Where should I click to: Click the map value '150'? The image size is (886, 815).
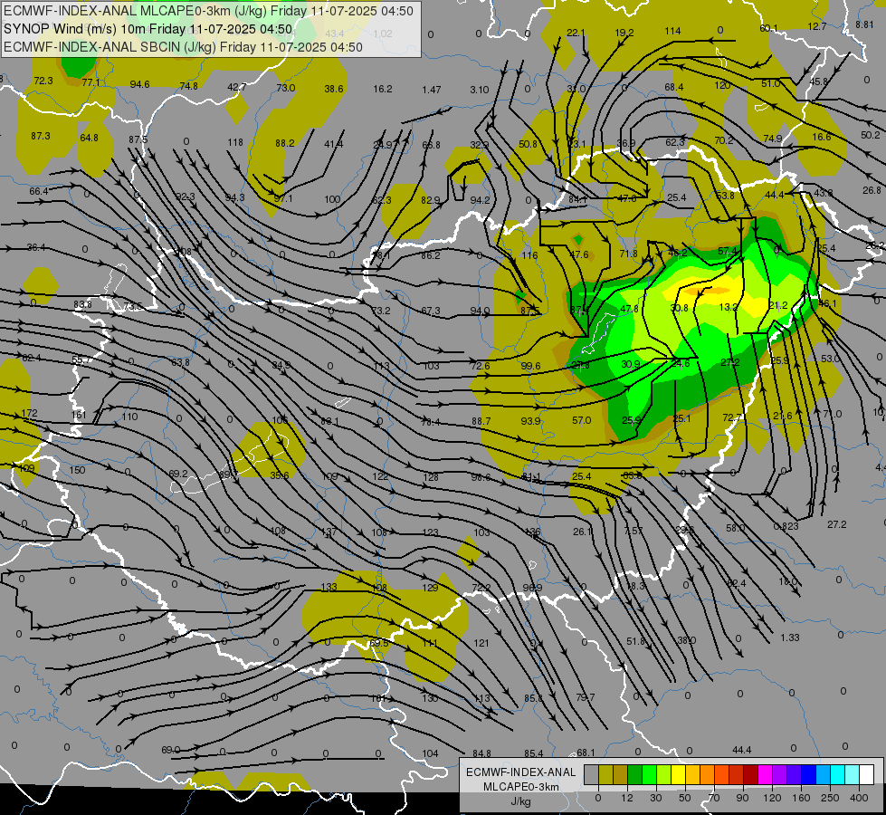[77, 470]
